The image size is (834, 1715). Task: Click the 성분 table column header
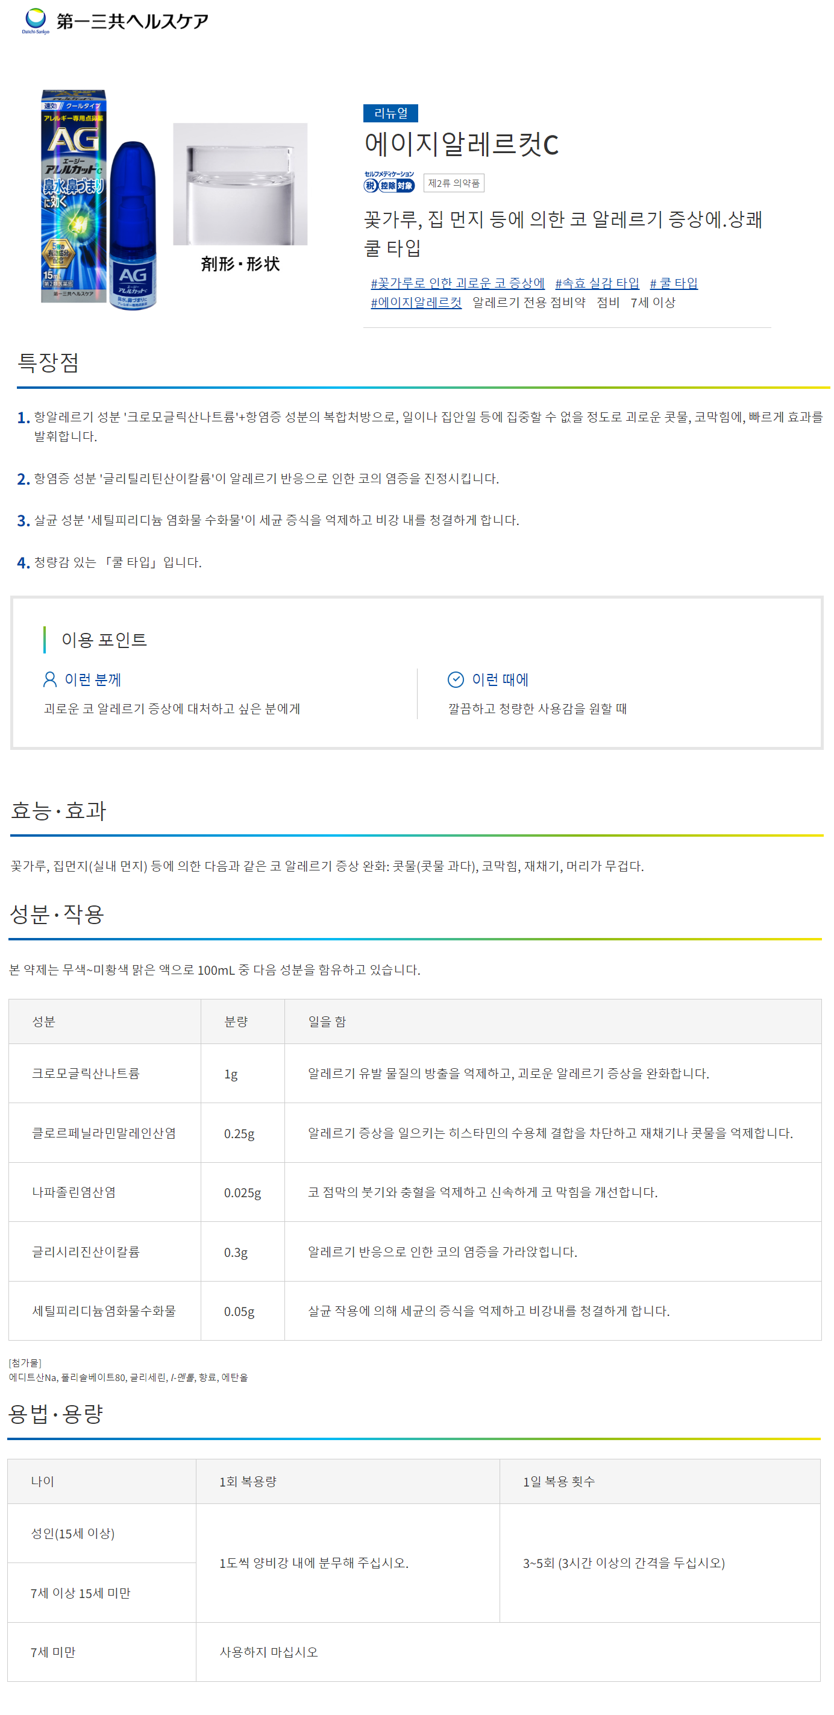(104, 1021)
